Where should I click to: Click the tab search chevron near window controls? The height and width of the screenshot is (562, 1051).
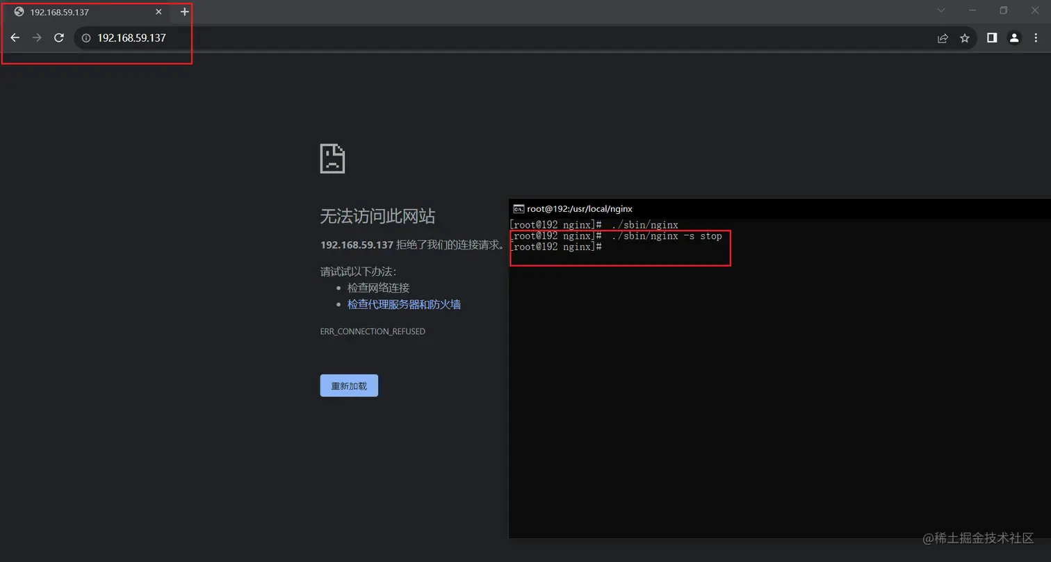[x=940, y=11]
